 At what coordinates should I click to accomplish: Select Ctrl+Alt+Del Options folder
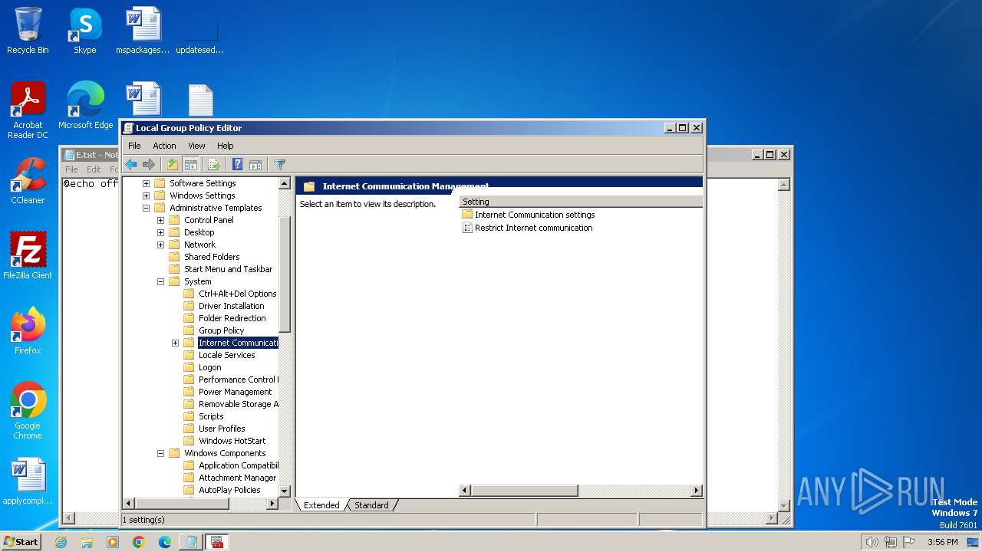[x=237, y=294]
